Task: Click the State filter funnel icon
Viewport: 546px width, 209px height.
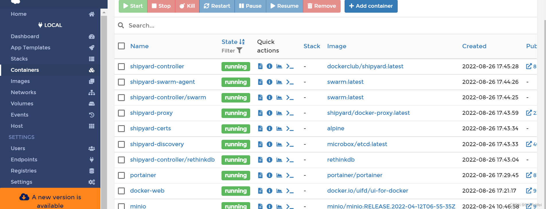Action: coord(240,51)
